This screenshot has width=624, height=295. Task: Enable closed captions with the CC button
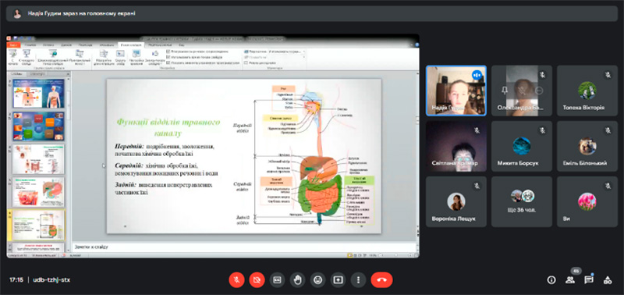click(x=277, y=280)
